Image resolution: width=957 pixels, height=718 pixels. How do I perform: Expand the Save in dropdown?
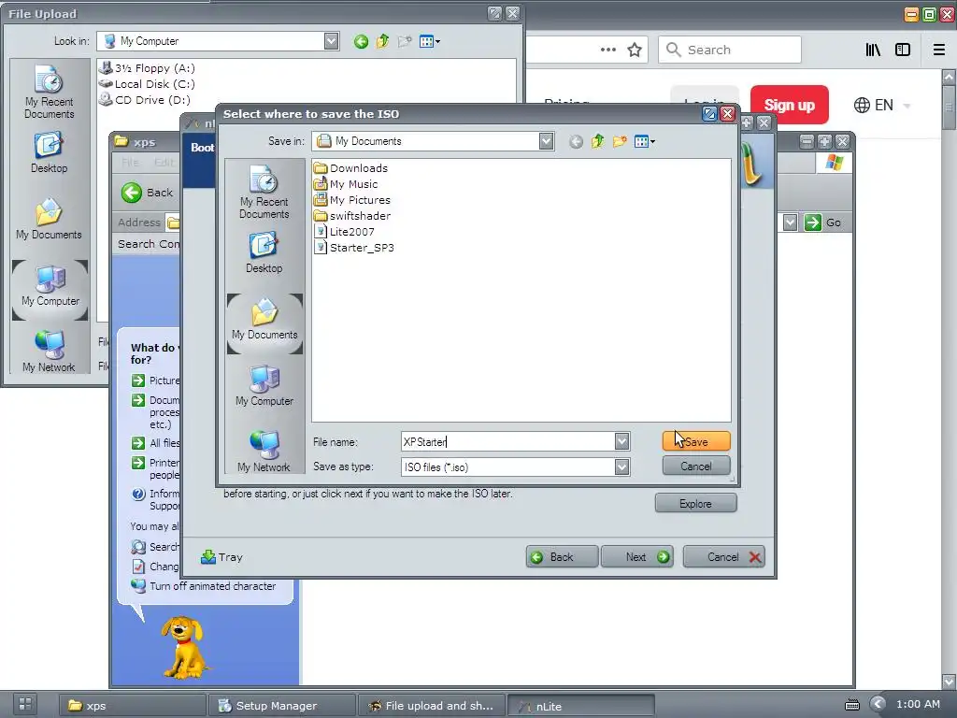point(546,141)
